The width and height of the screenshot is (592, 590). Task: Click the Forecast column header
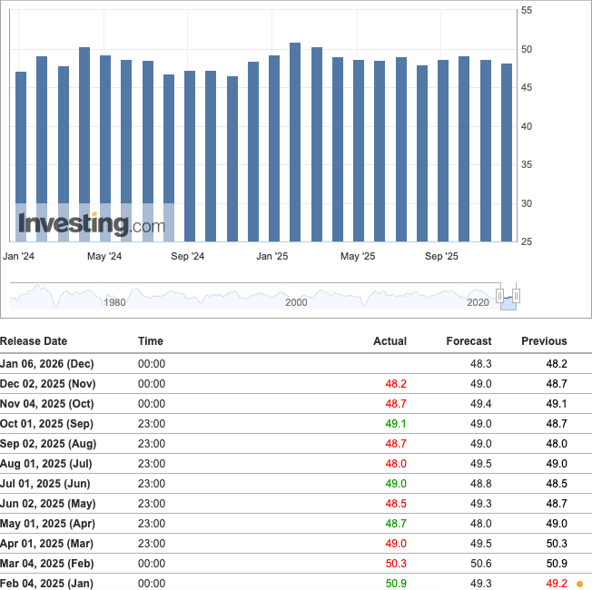469,341
